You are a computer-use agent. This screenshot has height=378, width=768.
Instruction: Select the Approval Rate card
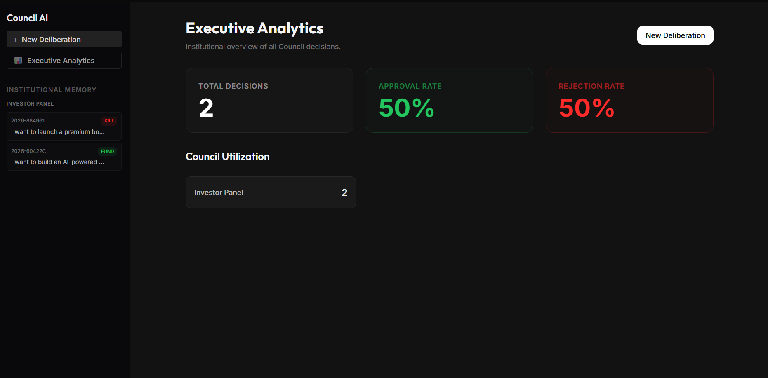tap(450, 100)
